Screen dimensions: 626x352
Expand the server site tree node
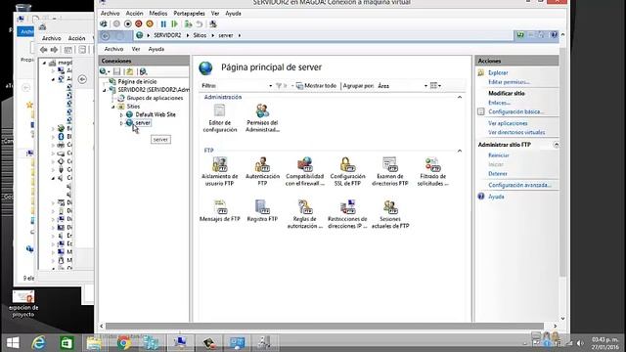point(121,123)
